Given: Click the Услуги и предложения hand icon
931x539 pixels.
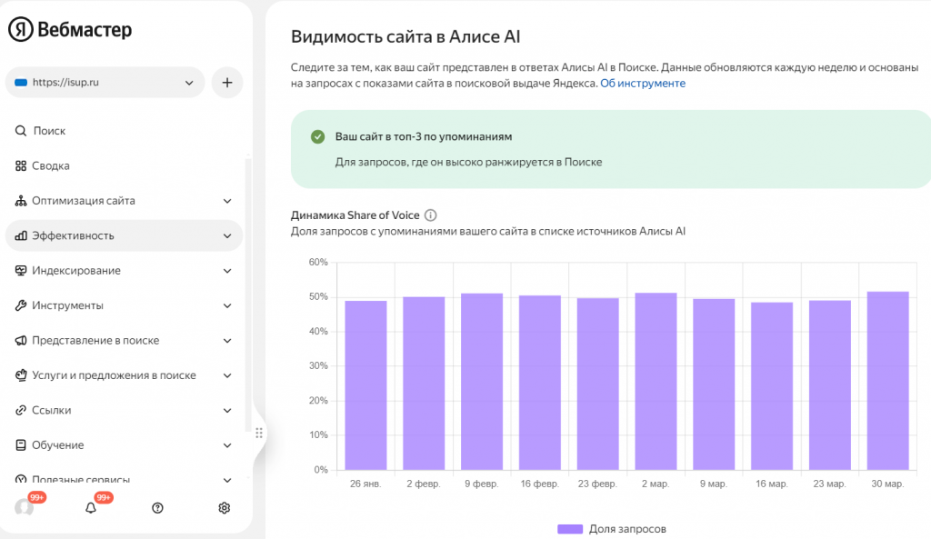Looking at the screenshot, I should click(21, 375).
